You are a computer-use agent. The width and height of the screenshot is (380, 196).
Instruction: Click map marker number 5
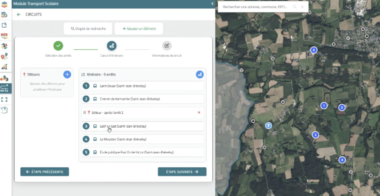[x=314, y=50]
